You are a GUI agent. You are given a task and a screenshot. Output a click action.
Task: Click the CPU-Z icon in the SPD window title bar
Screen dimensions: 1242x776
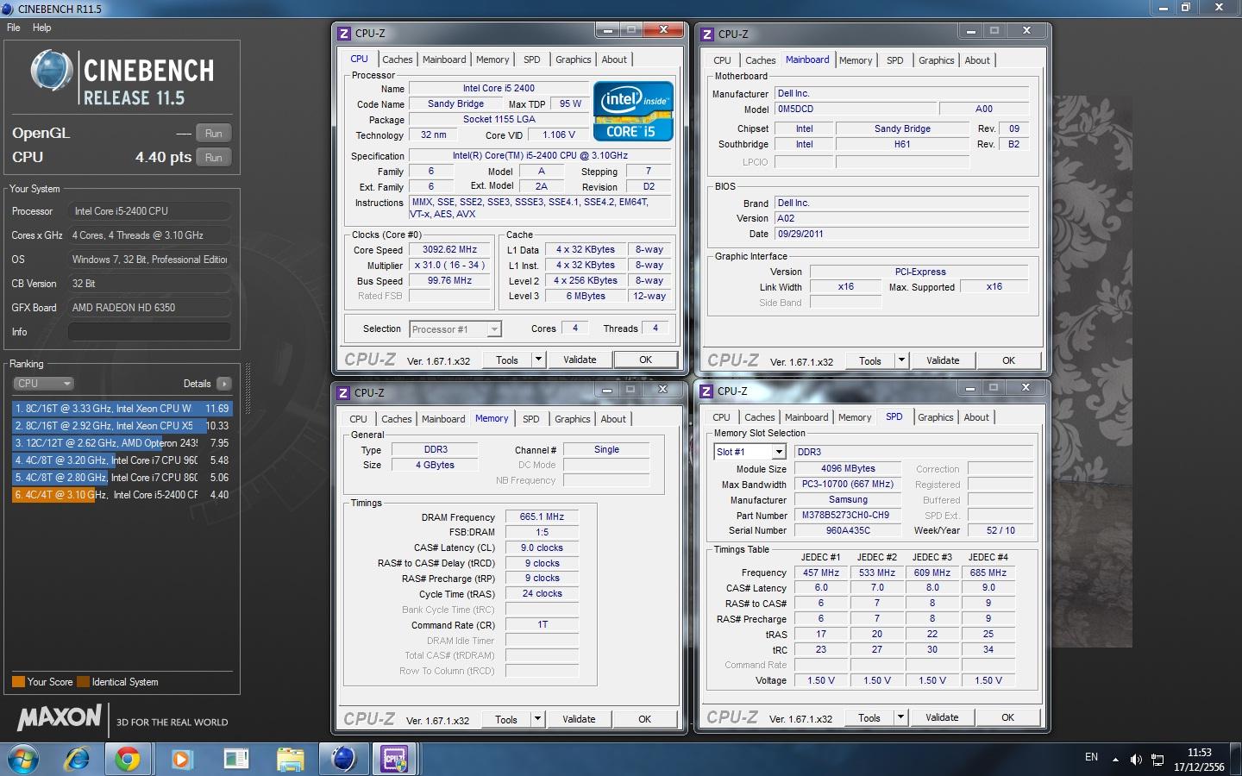pyautogui.click(x=706, y=391)
